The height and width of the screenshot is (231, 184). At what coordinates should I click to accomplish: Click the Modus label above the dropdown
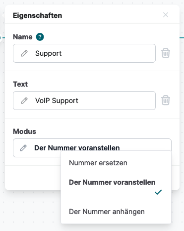(x=24, y=131)
